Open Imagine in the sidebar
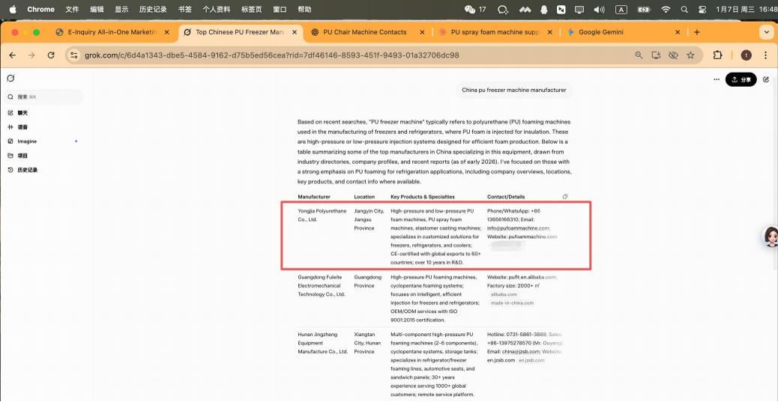The image size is (778, 402). point(26,141)
